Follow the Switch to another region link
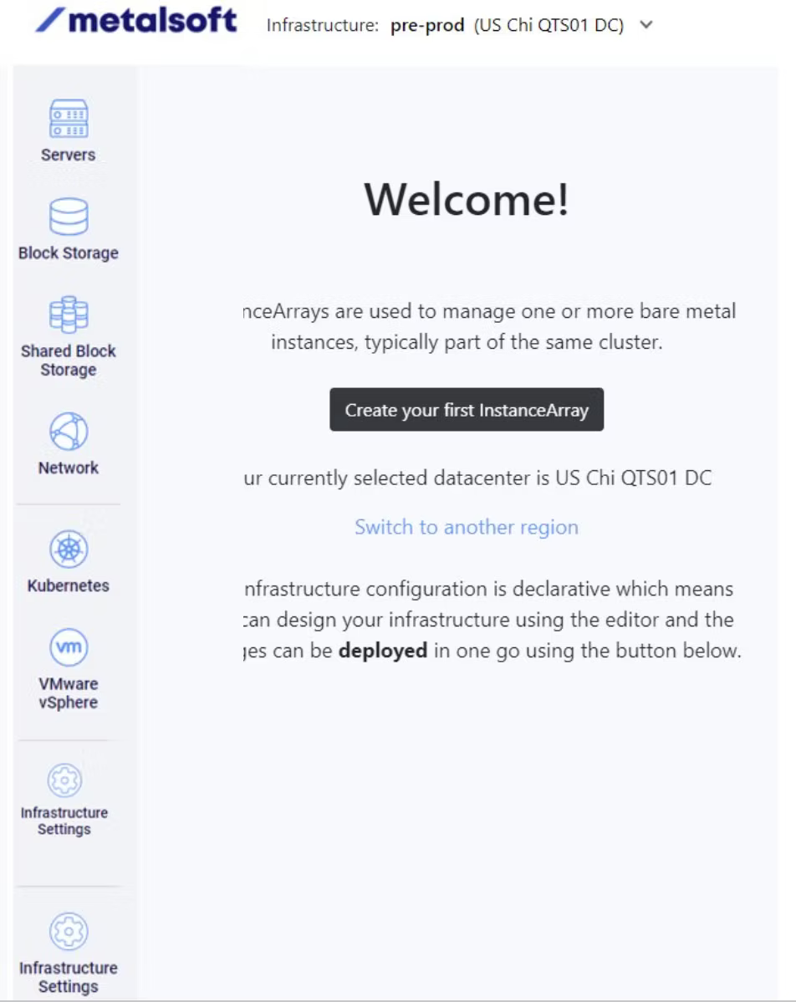The height and width of the screenshot is (1002, 796). (467, 527)
